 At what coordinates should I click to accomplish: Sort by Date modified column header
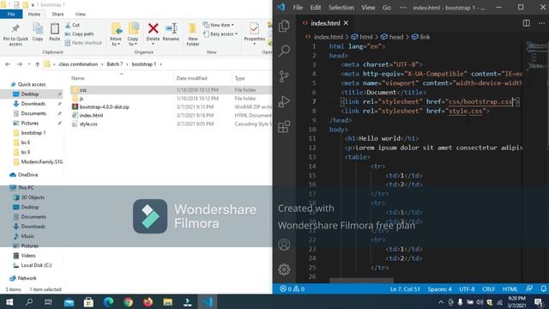(x=191, y=78)
